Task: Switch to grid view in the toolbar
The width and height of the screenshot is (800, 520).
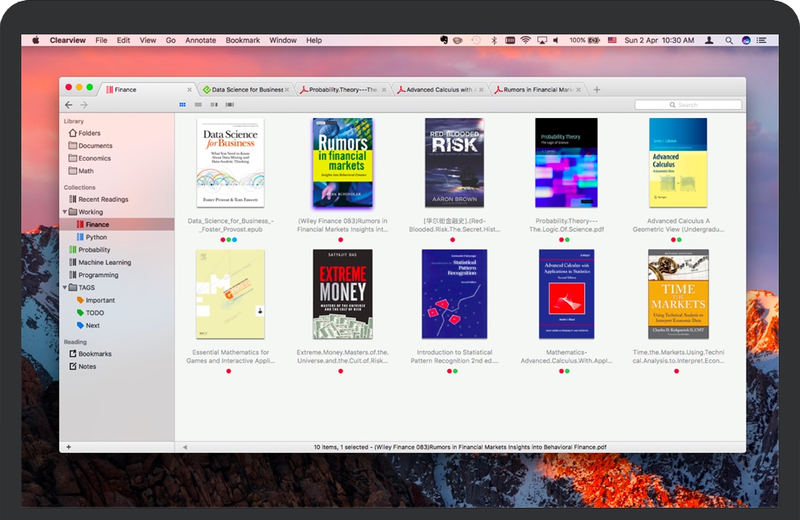Action: [x=182, y=105]
